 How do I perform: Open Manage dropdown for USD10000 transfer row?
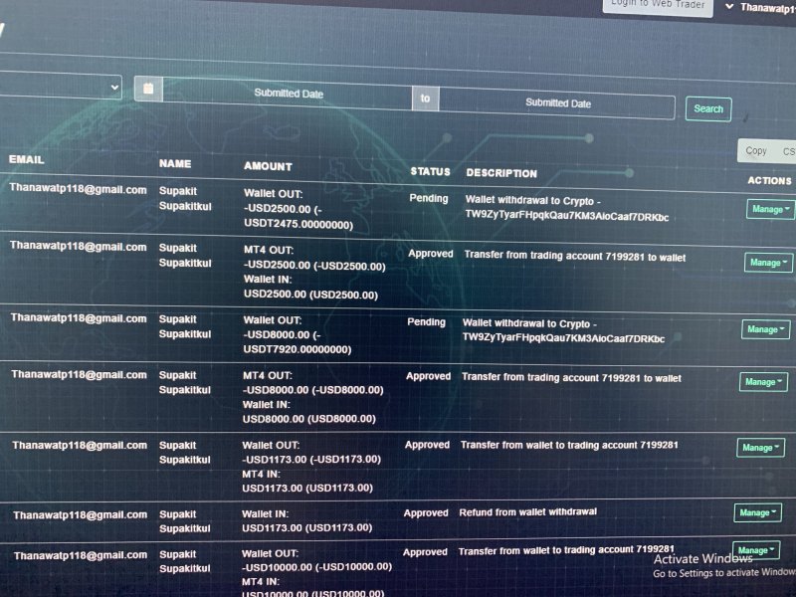[x=756, y=550]
